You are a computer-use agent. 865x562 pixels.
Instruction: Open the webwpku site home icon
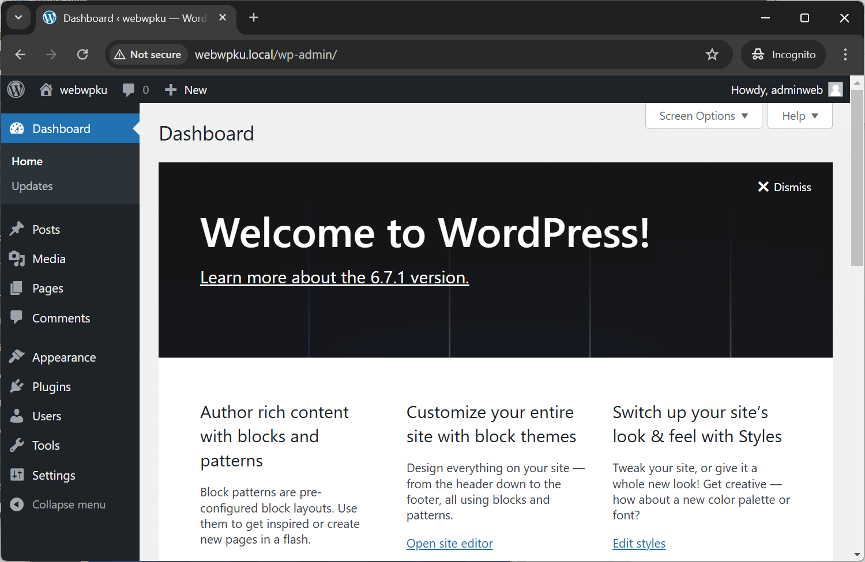46,89
